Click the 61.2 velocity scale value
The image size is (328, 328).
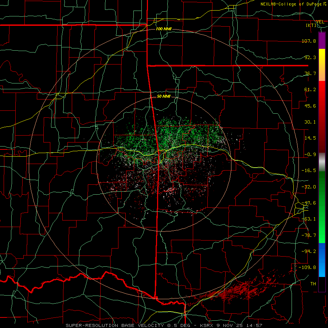pos(310,90)
